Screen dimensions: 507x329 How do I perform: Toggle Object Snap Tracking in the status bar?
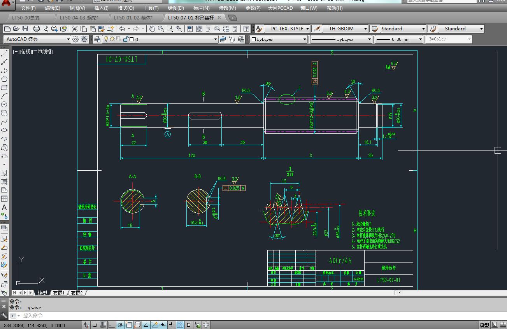146,325
